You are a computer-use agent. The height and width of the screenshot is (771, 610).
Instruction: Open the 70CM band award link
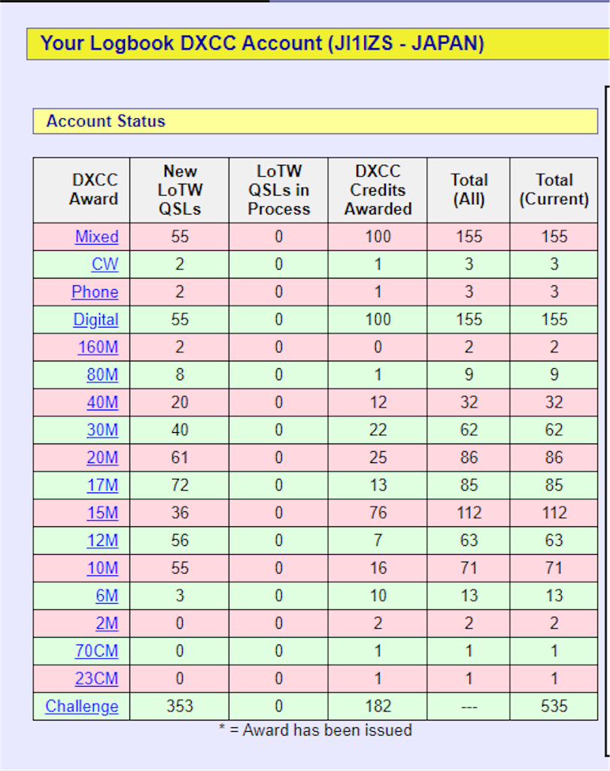point(97,651)
